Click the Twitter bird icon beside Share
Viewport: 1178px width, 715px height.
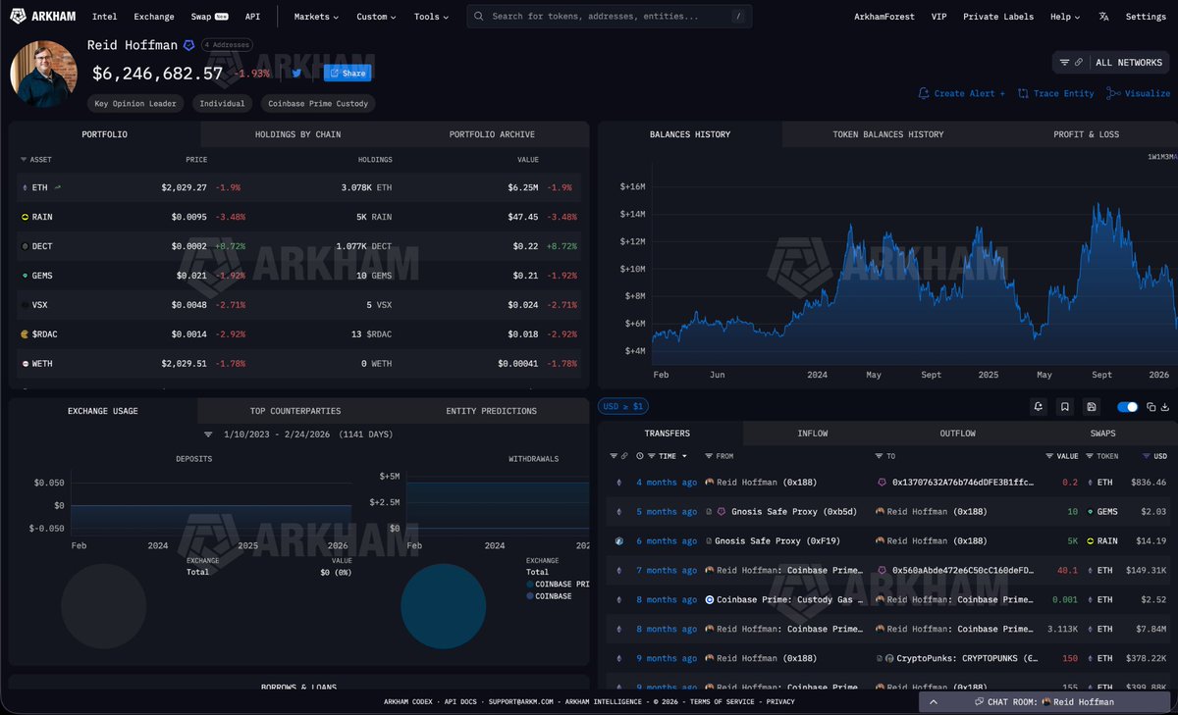[x=296, y=73]
